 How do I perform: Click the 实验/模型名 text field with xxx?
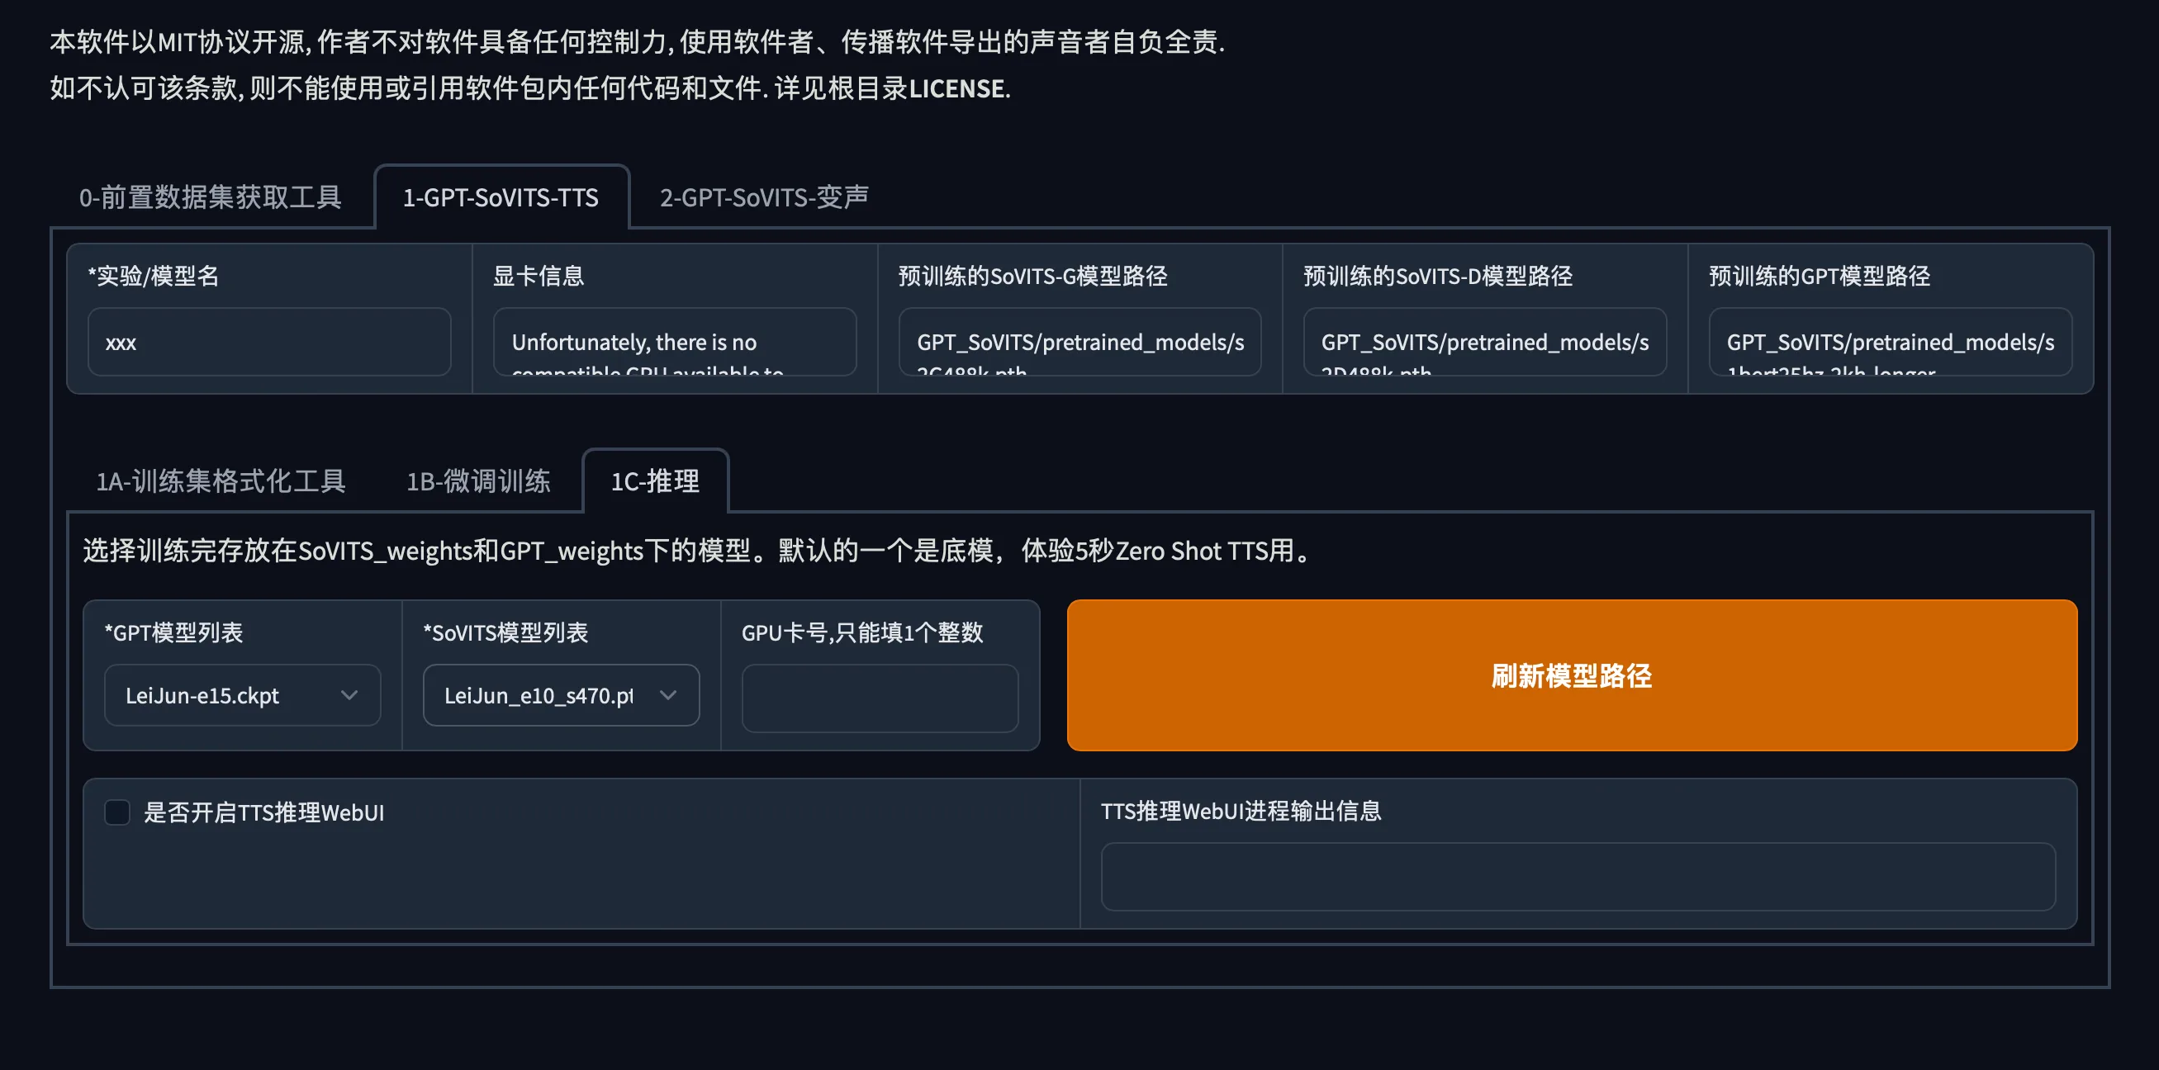269,342
